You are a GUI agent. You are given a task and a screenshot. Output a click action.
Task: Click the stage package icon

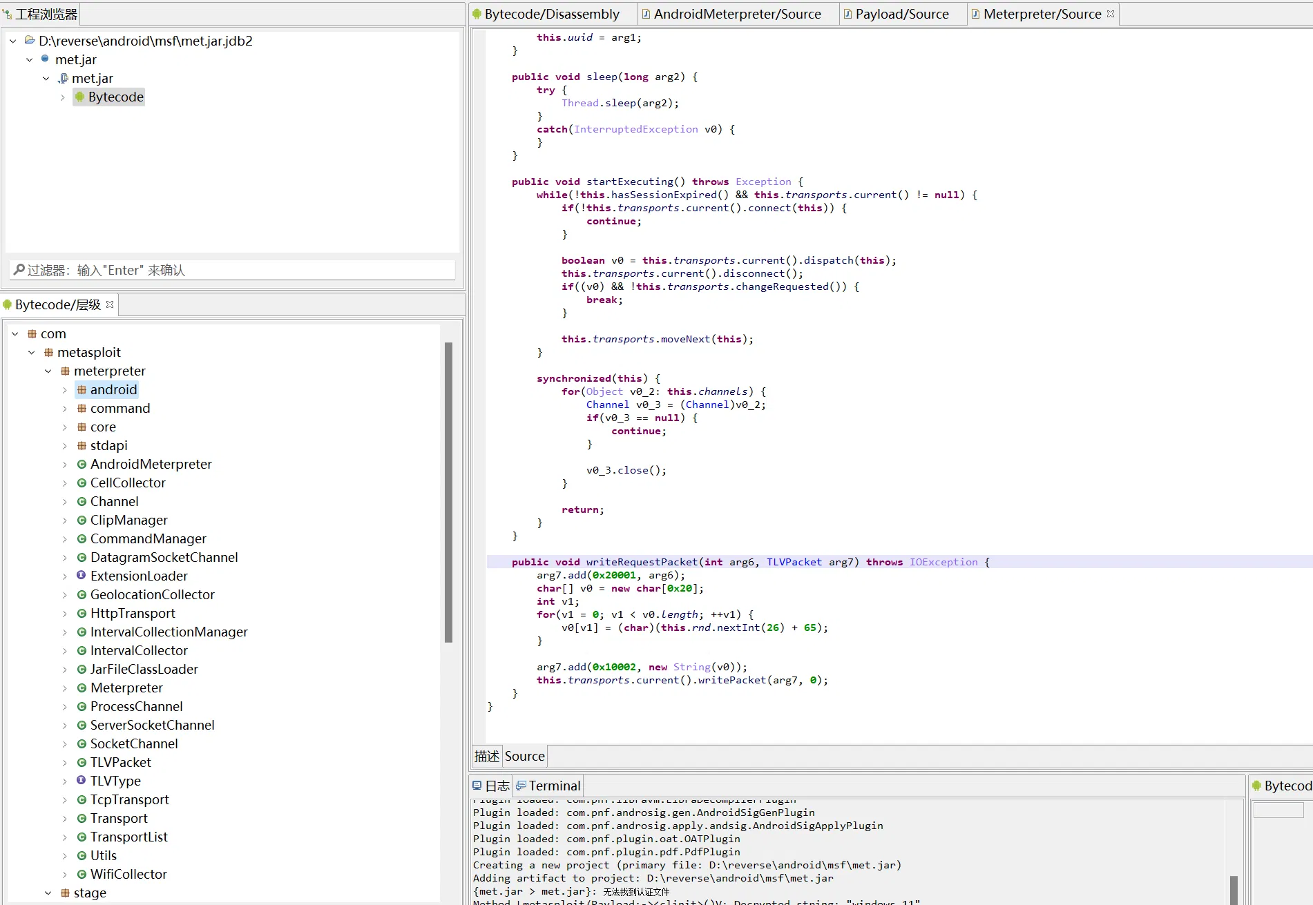tap(65, 893)
